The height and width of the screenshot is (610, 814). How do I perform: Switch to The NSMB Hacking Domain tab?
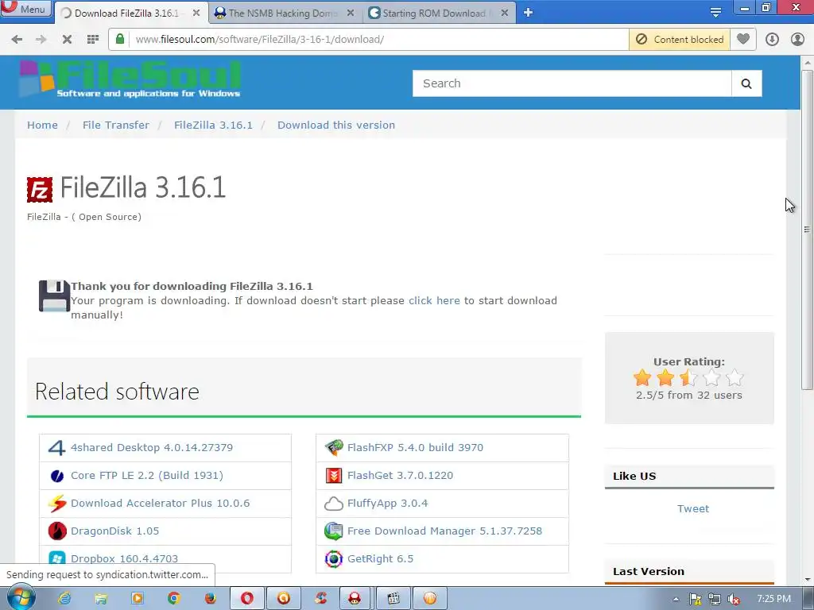(x=285, y=13)
